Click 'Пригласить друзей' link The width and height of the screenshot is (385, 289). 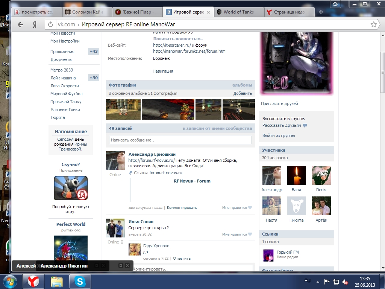pyautogui.click(x=279, y=103)
